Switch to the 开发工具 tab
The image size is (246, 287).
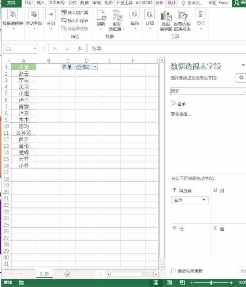point(124,3)
